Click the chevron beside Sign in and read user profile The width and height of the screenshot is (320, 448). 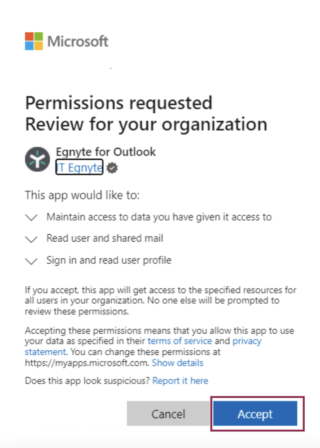[x=31, y=261]
